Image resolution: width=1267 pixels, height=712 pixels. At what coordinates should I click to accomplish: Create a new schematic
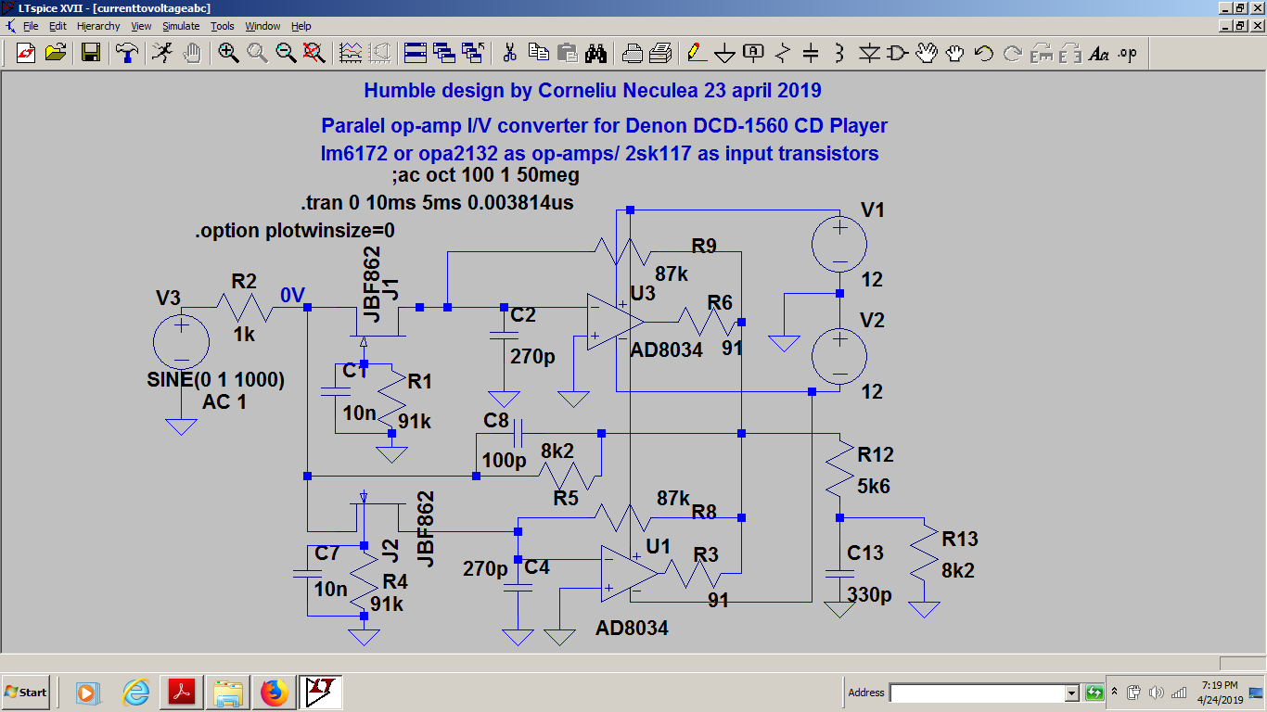[26, 53]
